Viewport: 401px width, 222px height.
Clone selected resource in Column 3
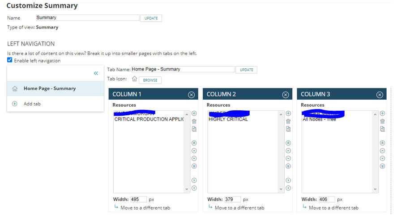[x=382, y=129]
